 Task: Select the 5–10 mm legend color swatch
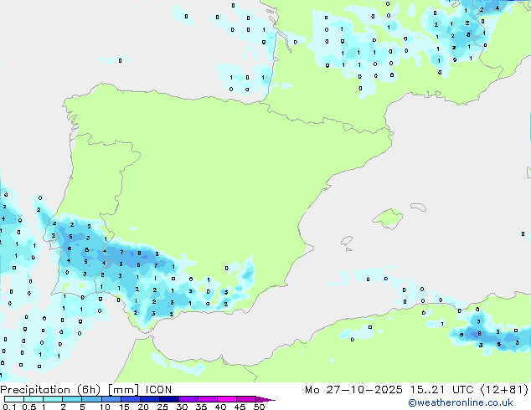[91, 399]
